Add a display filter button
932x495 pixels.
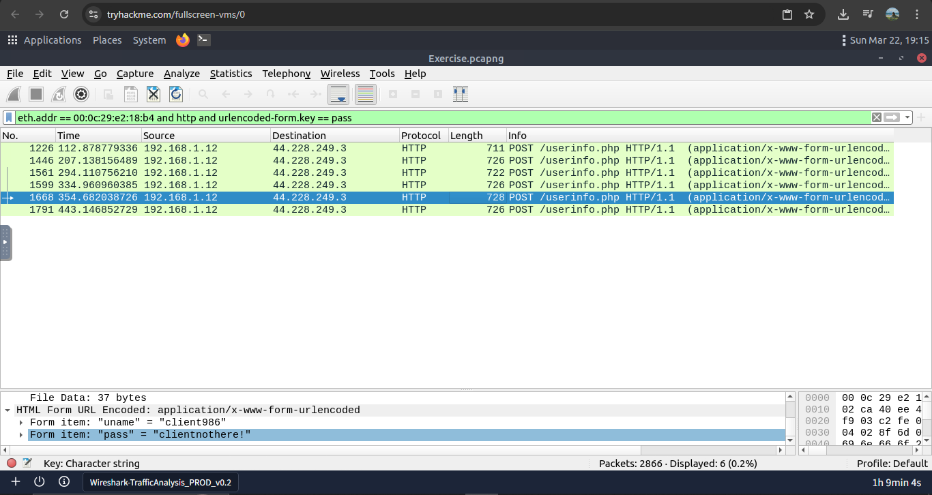tap(922, 117)
